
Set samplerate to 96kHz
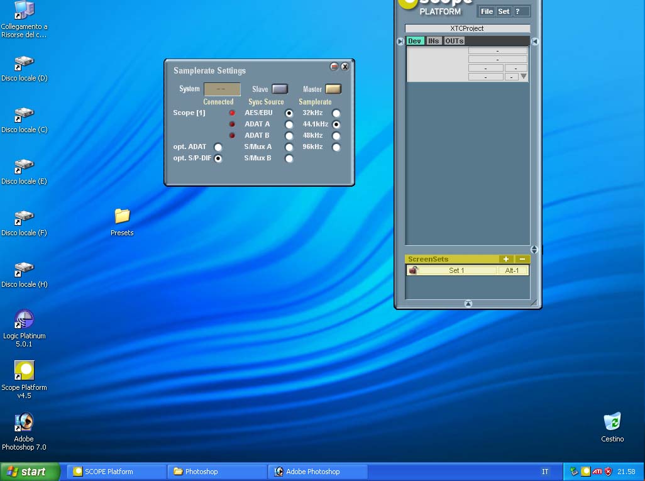(x=336, y=147)
